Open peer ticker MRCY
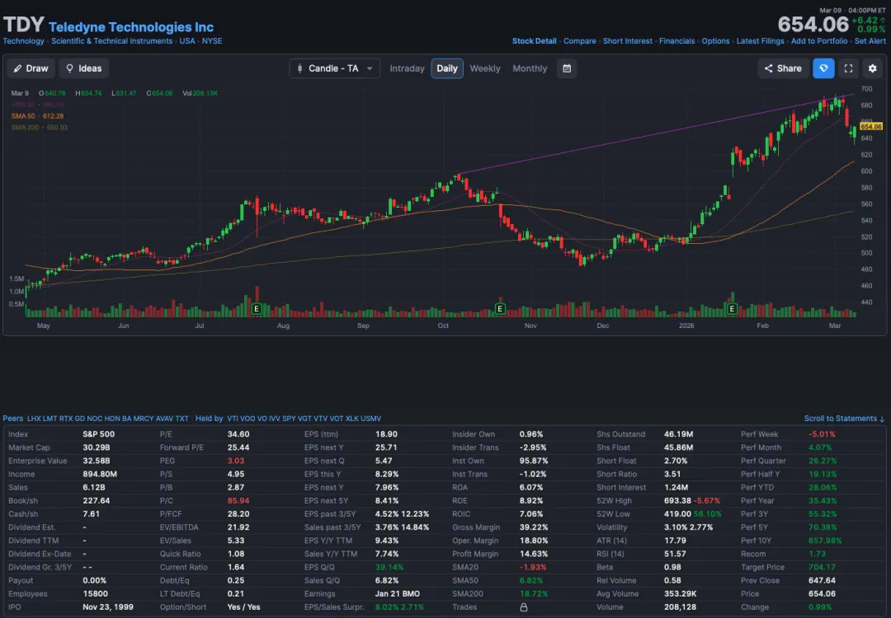Viewport: 891px width, 618px height. pyautogui.click(x=144, y=419)
